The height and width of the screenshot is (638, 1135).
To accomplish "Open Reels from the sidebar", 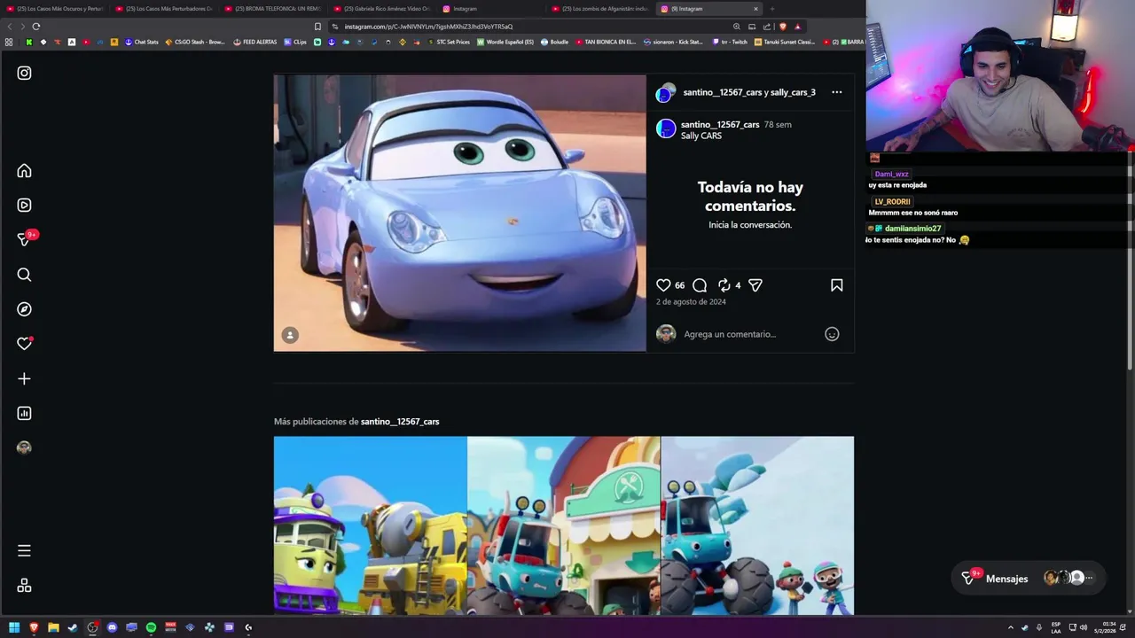I will [x=24, y=205].
